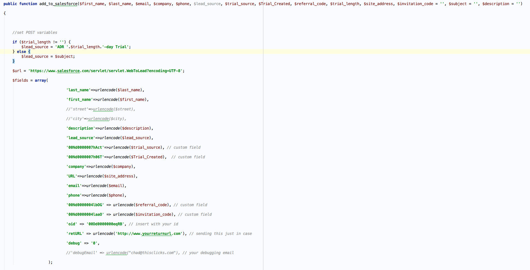Click the 'last_name' array key
The image size is (530, 270).
79,90
